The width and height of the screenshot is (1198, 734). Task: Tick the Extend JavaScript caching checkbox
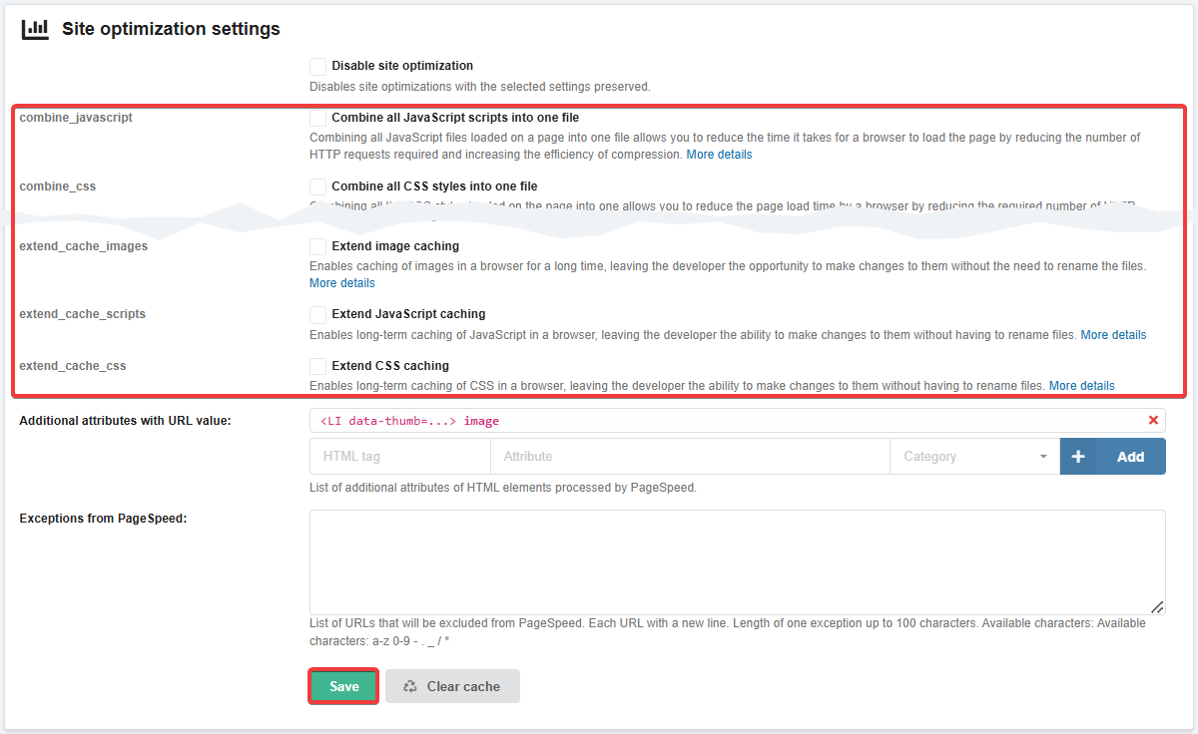coord(318,314)
